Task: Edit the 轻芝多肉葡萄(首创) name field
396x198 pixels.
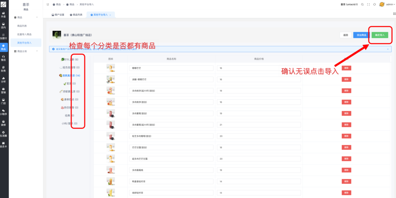Action: [x=171, y=136]
